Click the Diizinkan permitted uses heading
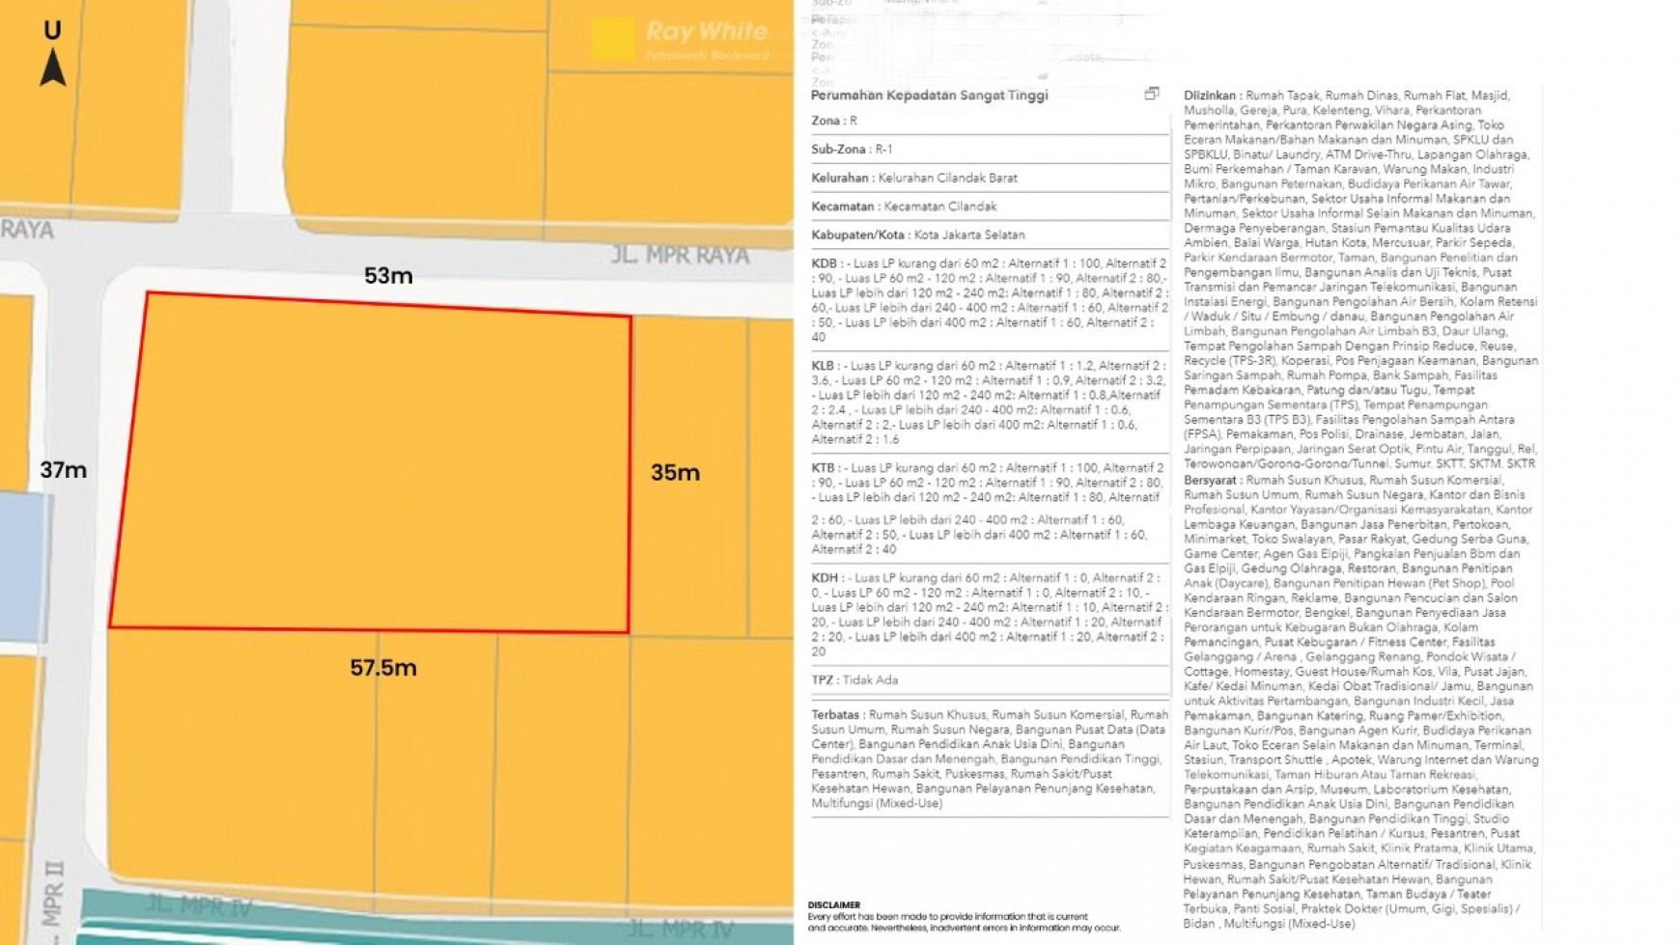 point(1212,96)
